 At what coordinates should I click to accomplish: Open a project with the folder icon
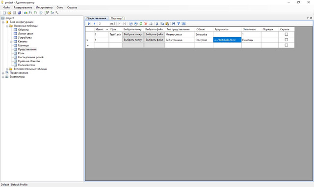(x=9, y=13)
